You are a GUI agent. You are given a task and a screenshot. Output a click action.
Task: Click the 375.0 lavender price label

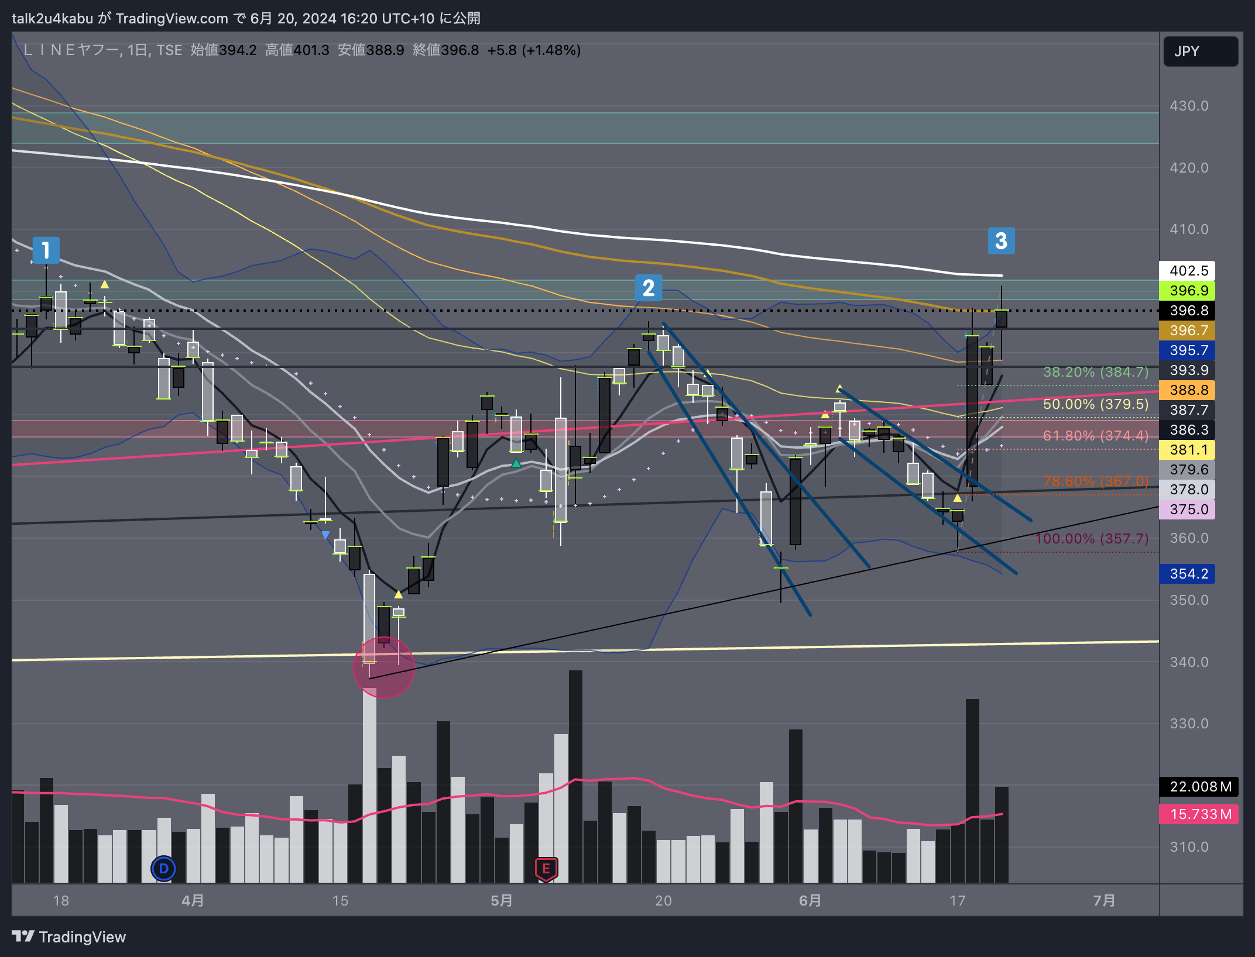(x=1187, y=510)
